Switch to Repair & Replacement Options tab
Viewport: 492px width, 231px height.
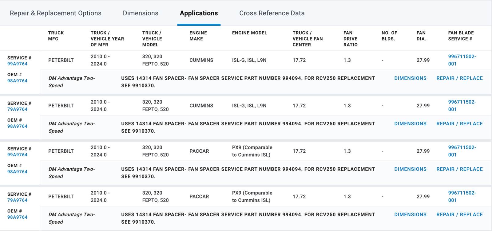point(56,13)
